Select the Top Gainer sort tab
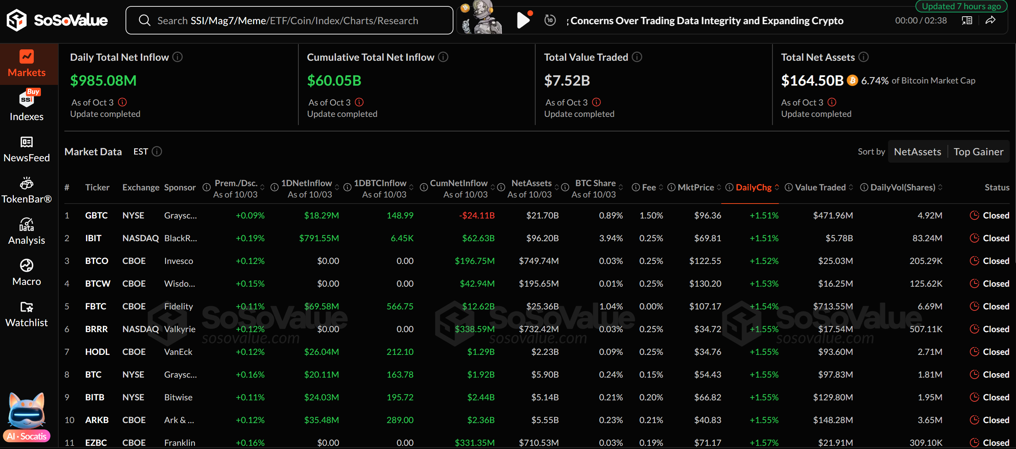The height and width of the screenshot is (449, 1016). point(978,152)
